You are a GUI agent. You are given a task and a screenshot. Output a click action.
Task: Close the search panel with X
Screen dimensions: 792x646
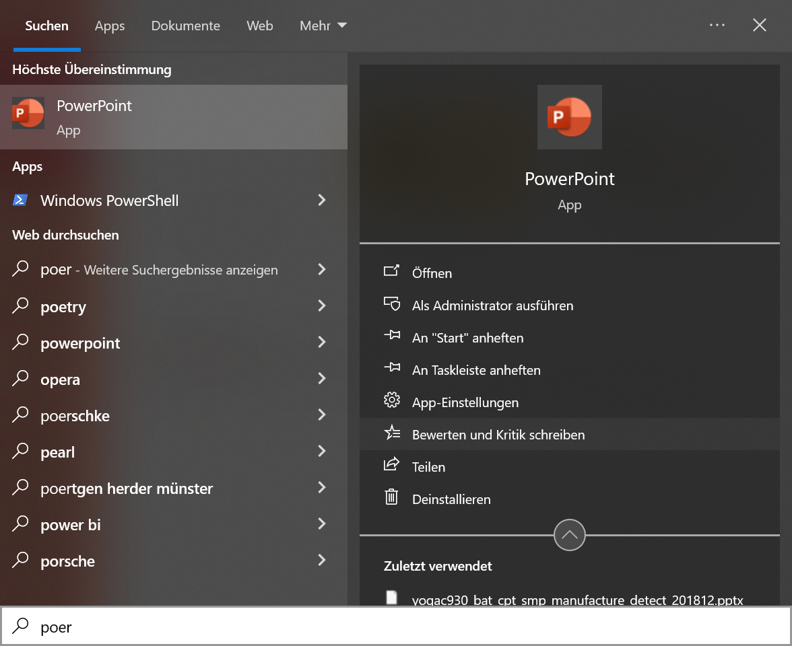pos(759,25)
